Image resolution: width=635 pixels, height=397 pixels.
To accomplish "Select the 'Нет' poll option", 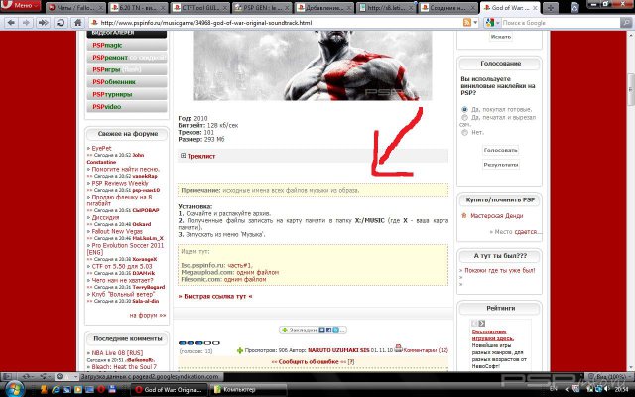I will pos(466,131).
